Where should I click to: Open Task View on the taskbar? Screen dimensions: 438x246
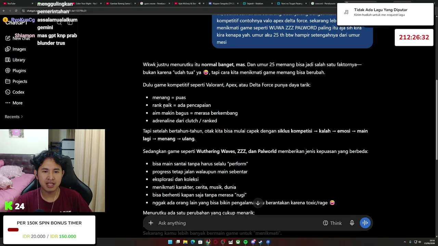click(178, 242)
